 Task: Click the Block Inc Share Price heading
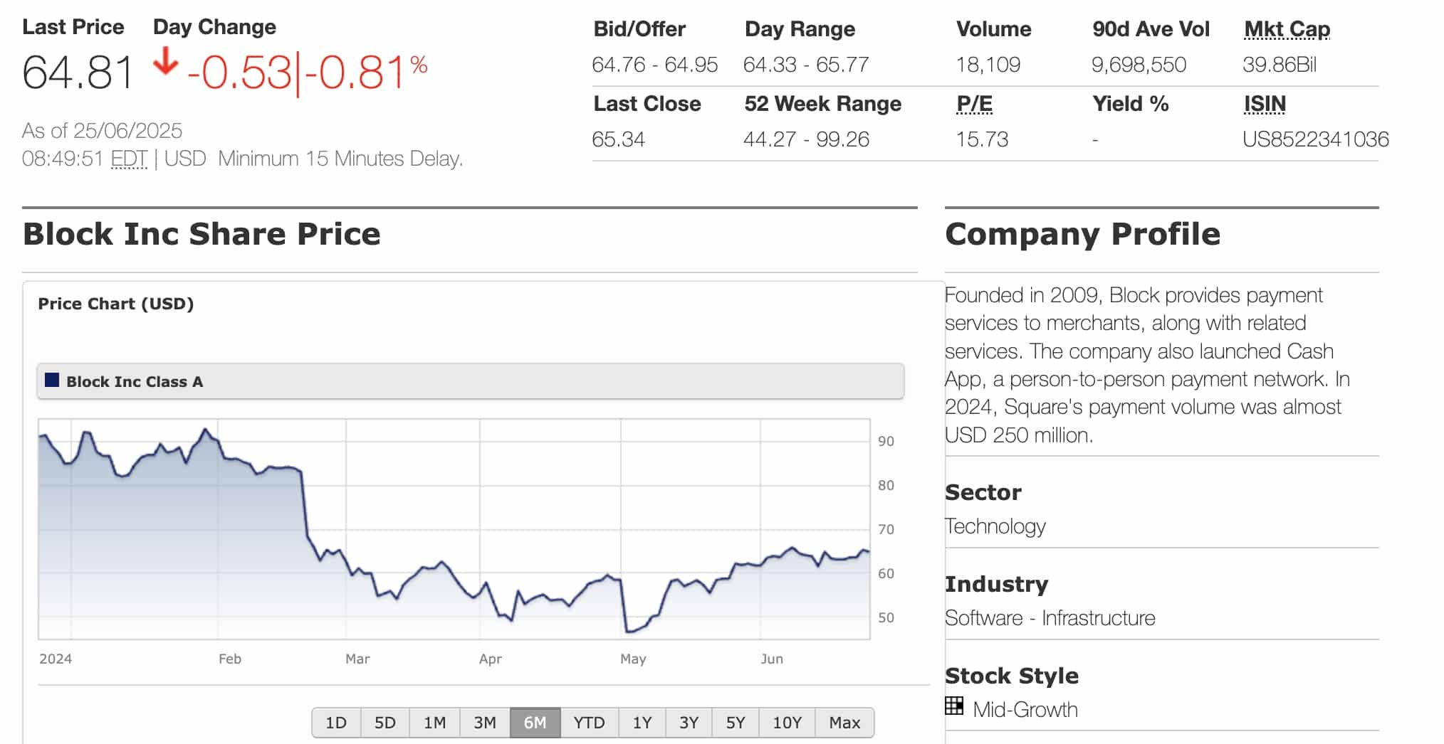[x=202, y=233]
